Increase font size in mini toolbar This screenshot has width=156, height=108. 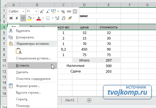point(42,12)
